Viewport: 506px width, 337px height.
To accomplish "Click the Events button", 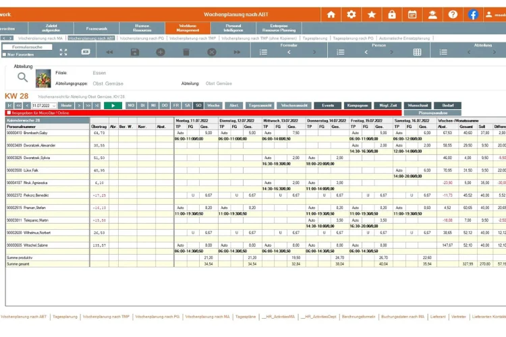I will click(327, 105).
